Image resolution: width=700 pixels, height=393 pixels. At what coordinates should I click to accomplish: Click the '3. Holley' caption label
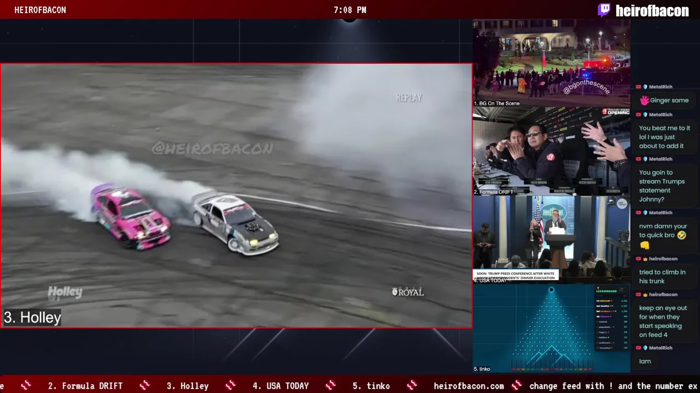[x=32, y=317]
